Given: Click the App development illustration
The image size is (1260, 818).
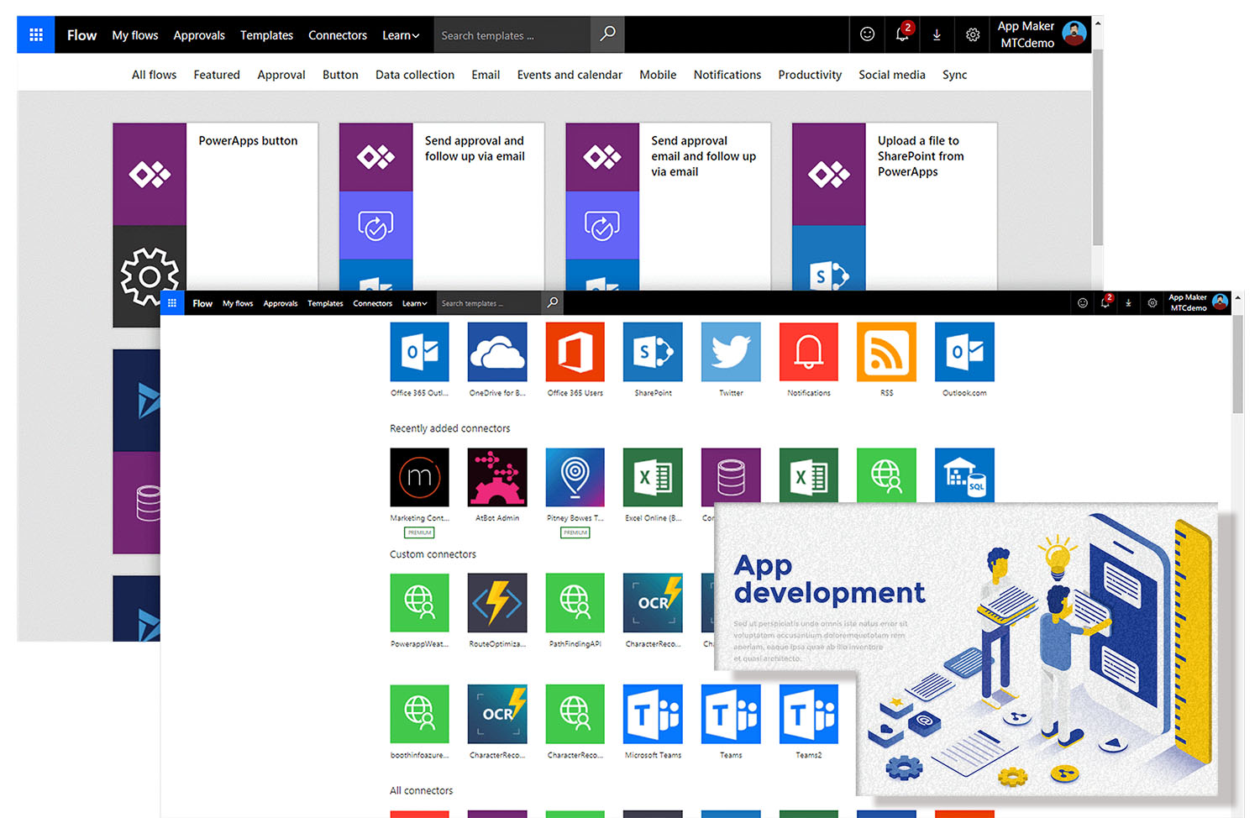Looking at the screenshot, I should (x=966, y=648).
